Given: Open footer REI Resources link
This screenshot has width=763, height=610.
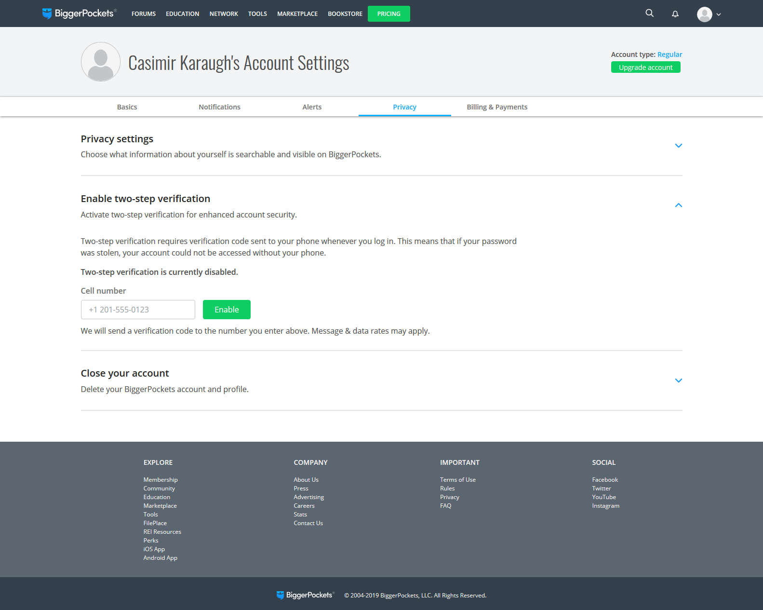Looking at the screenshot, I should tap(162, 532).
